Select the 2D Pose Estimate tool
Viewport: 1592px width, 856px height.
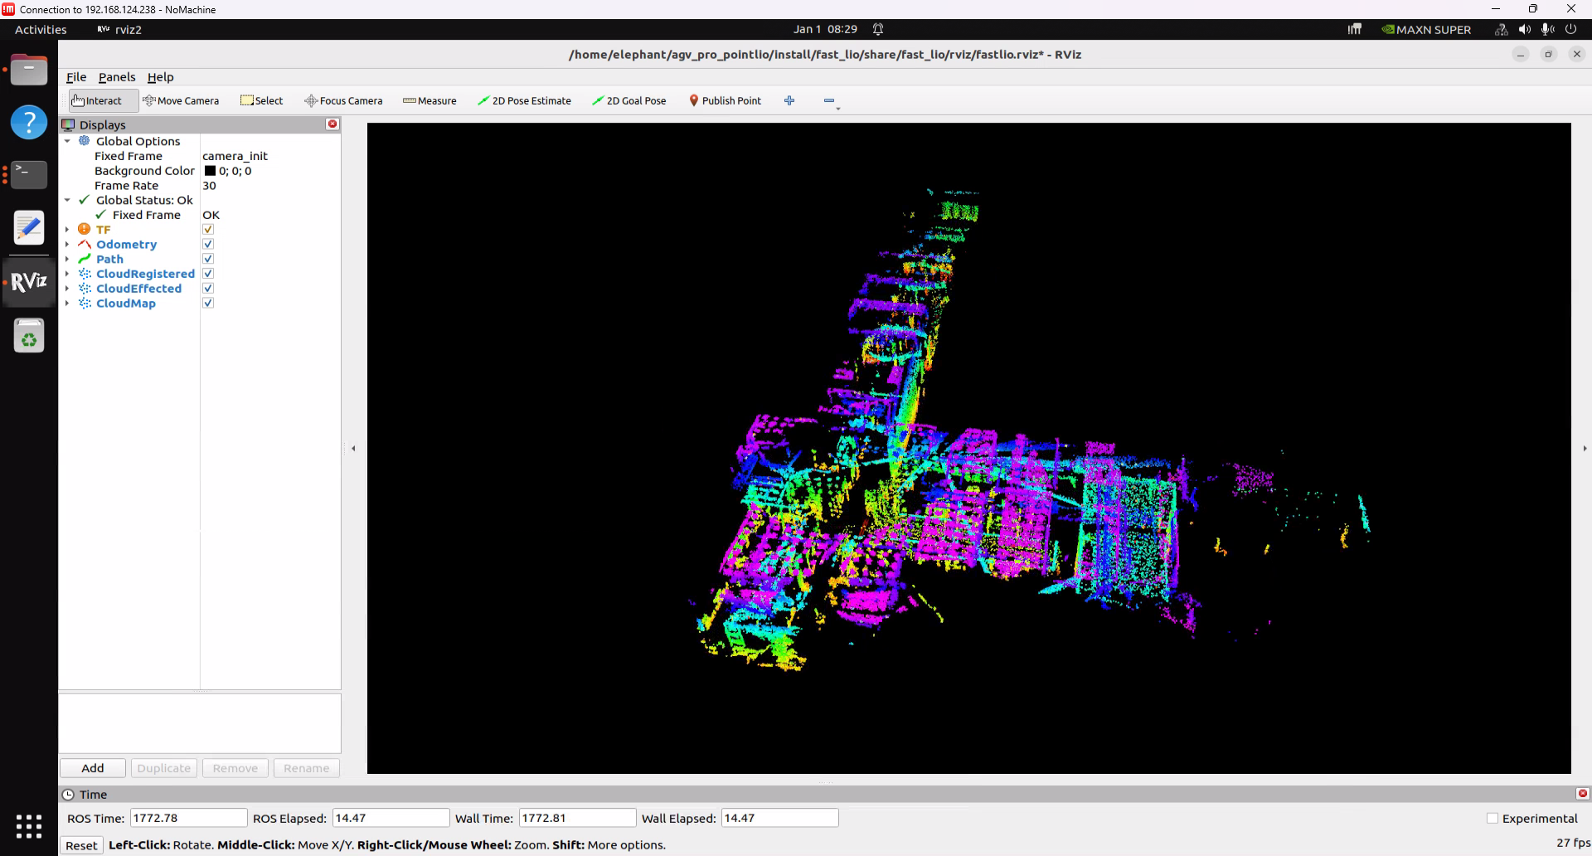tap(524, 100)
